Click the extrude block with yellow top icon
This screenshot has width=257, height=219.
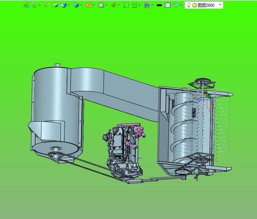(x=55, y=5)
